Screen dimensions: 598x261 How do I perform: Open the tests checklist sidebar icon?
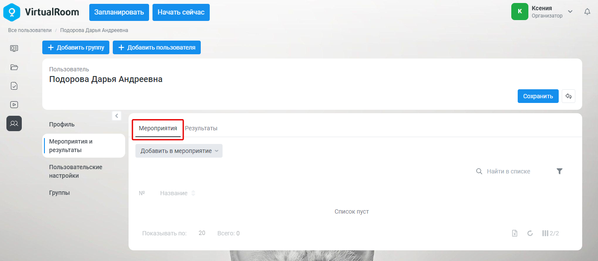14,86
